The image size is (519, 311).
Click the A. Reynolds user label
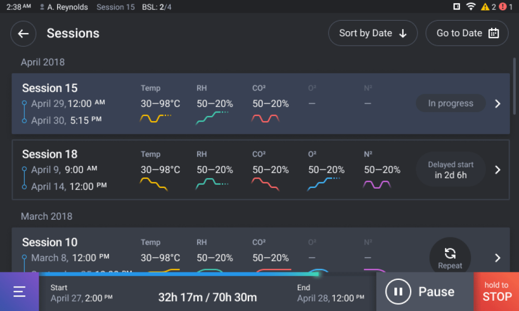click(67, 7)
